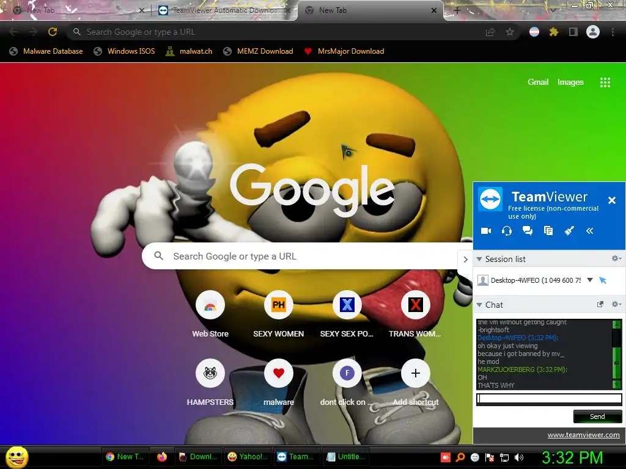
Task: Start video in the TeamViewer panel
Action: (486, 231)
